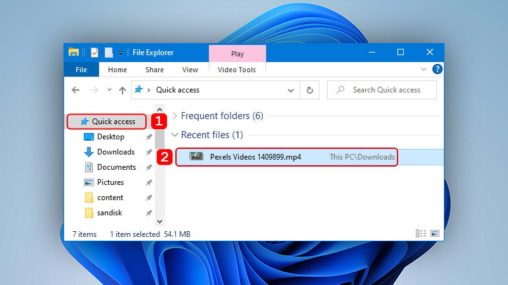Click the sandisk yellow folder icon
Viewport: 508px width, 285px height.
coord(89,213)
